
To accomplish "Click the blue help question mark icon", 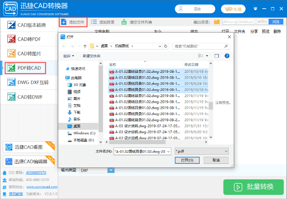I will click(227, 56).
